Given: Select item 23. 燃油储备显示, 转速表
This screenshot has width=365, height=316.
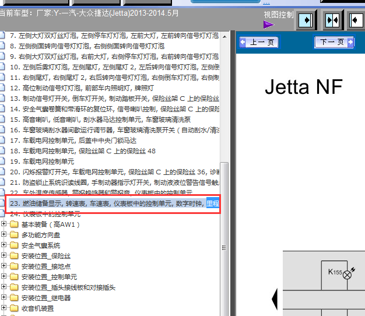Looking at the screenshot, I should tap(114, 203).
